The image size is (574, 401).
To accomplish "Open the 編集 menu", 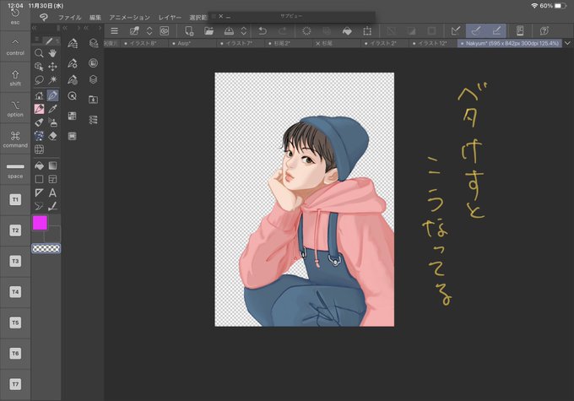I will pyautogui.click(x=95, y=17).
